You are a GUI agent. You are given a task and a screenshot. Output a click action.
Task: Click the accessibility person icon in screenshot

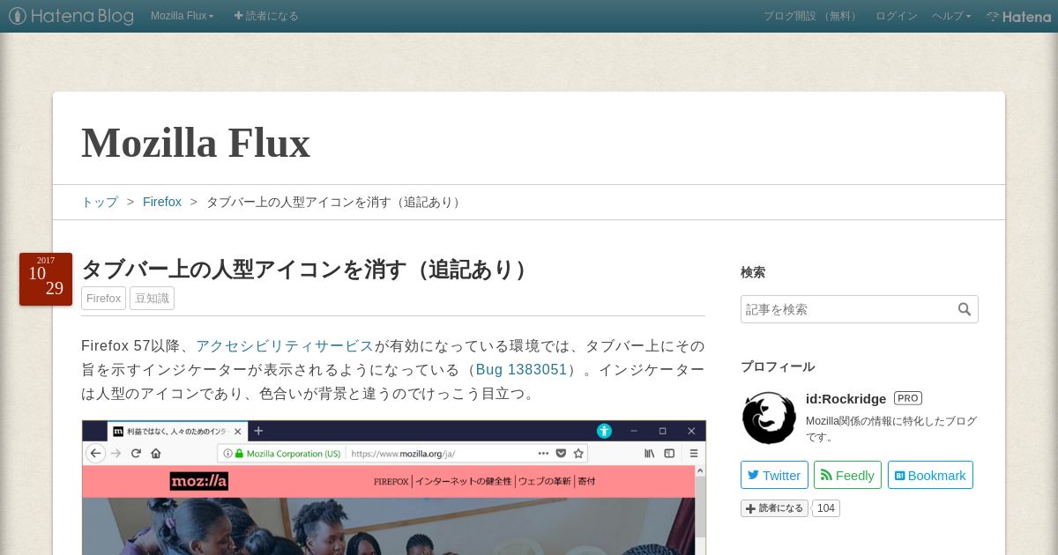point(604,431)
